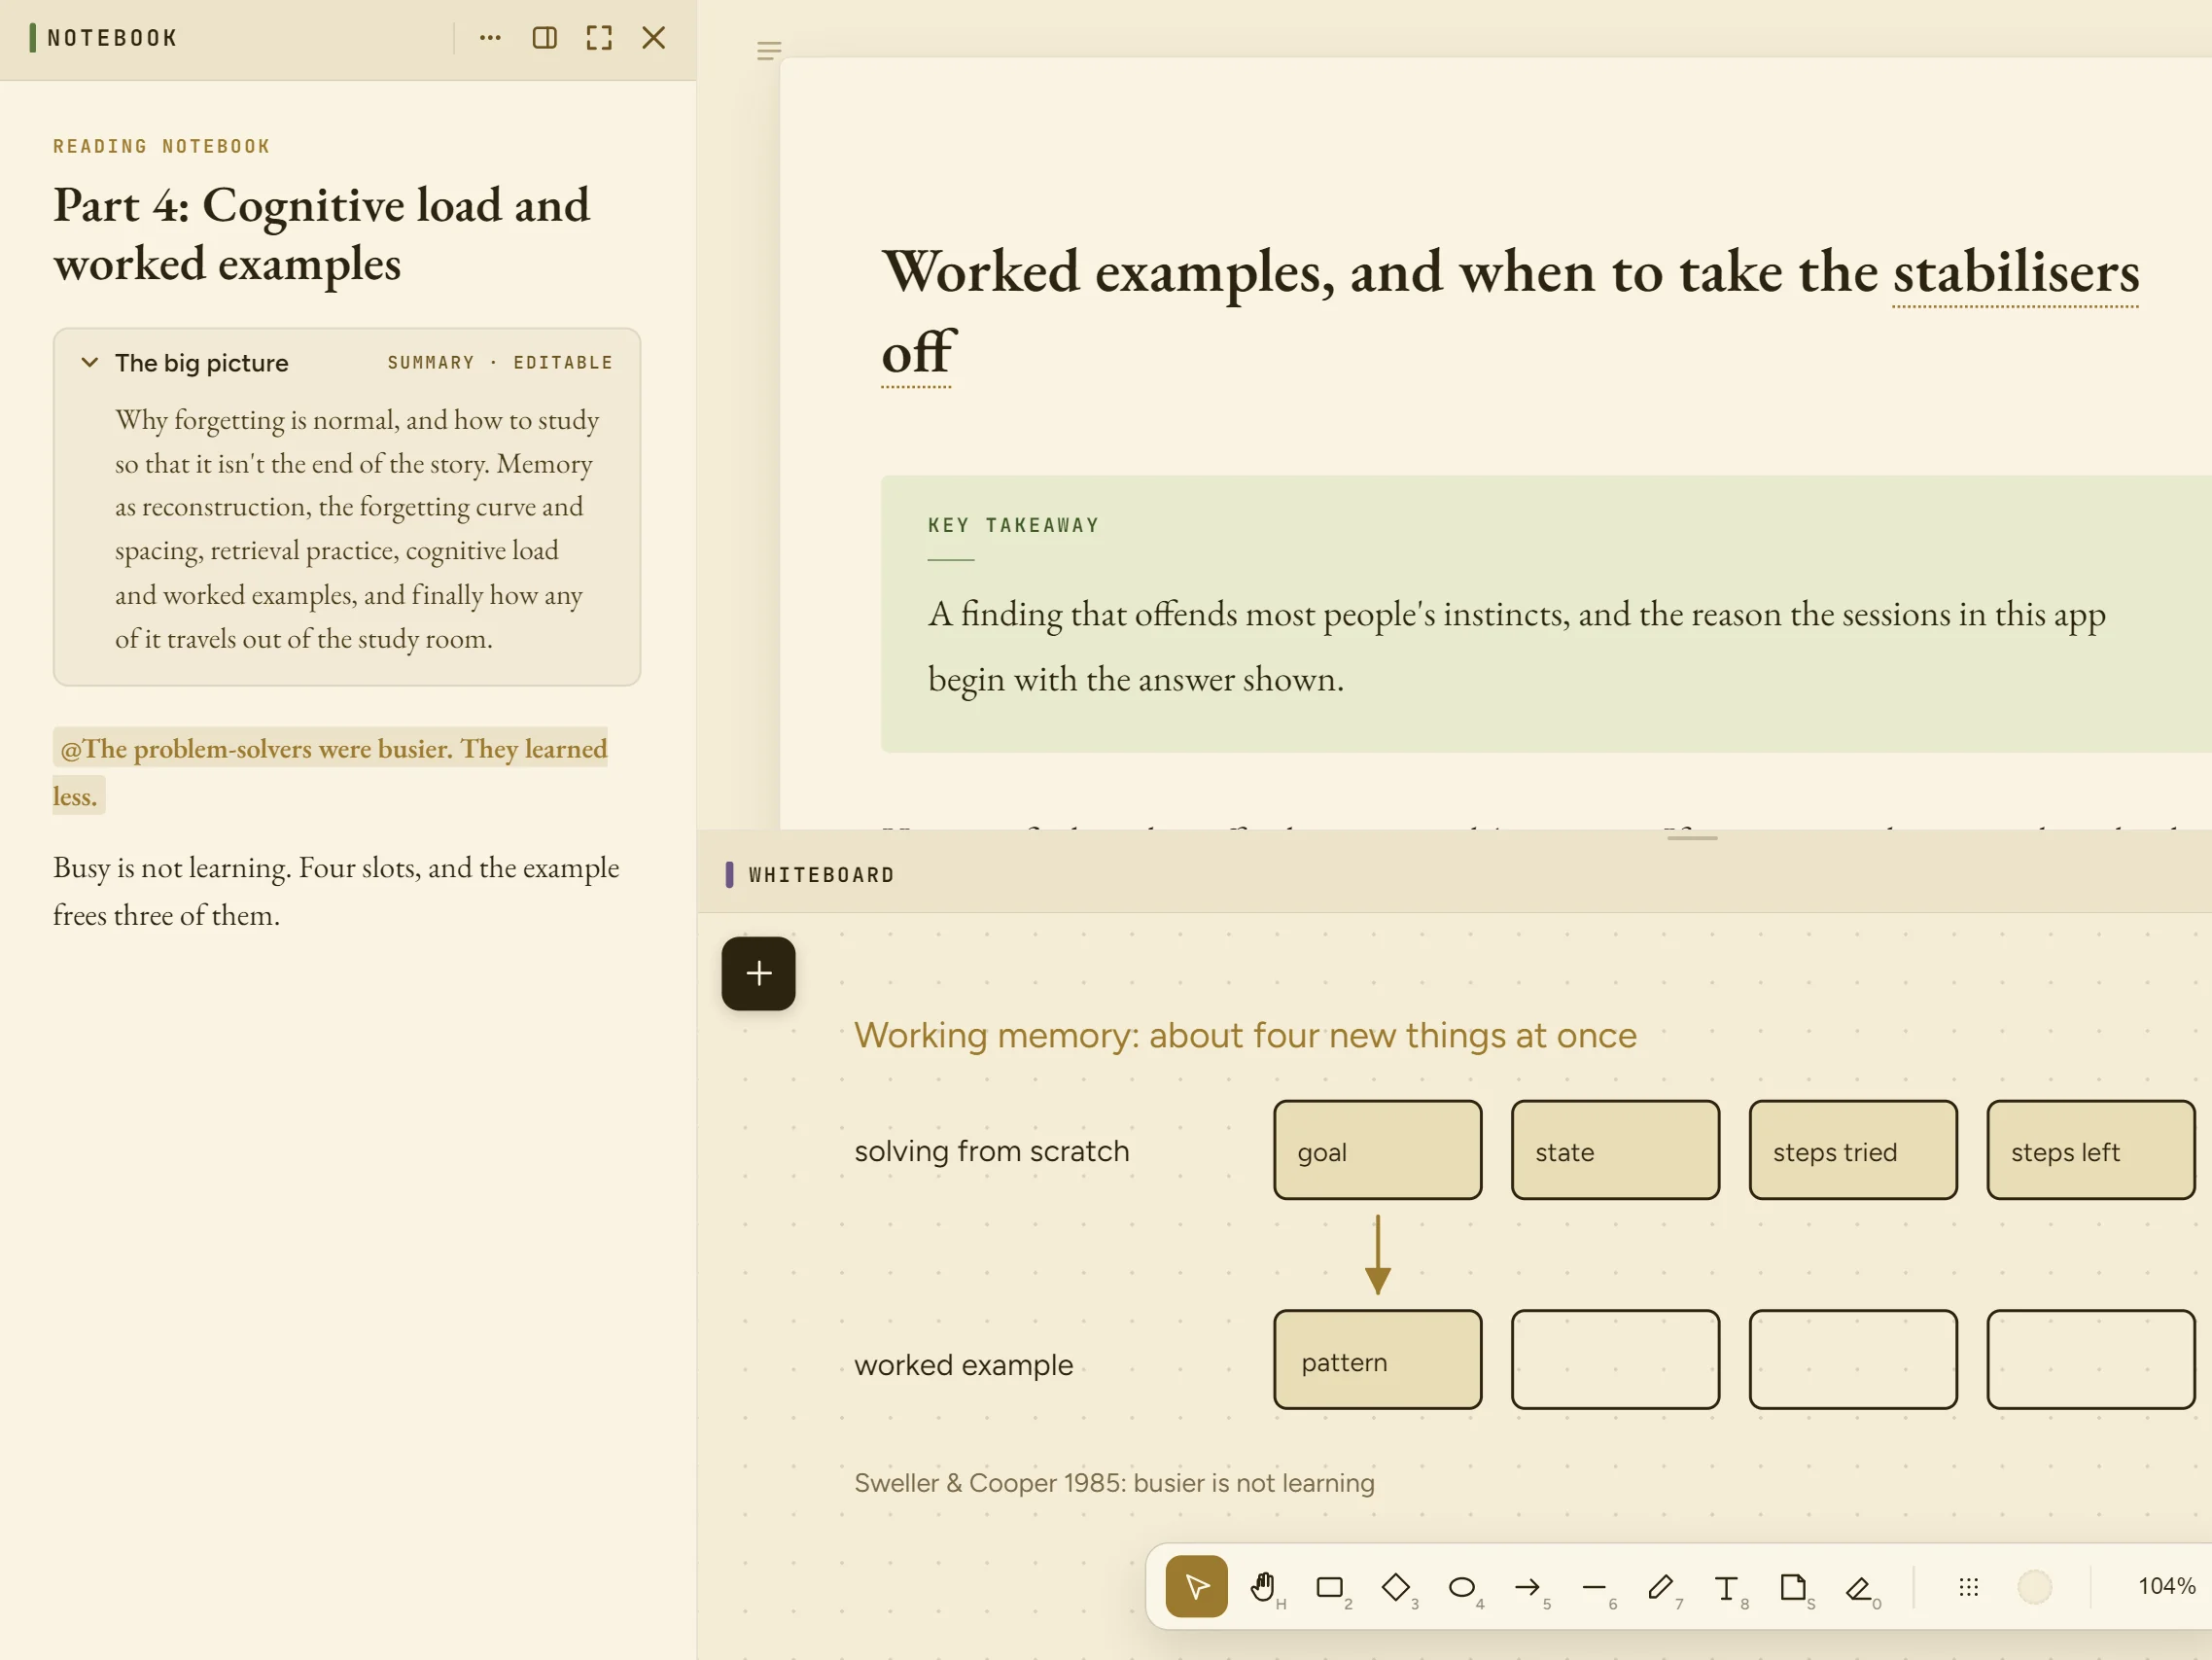Screen dimensions: 2212x1660
Task: Select the whiteboard pointer selection tool
Action: pos(1196,1586)
